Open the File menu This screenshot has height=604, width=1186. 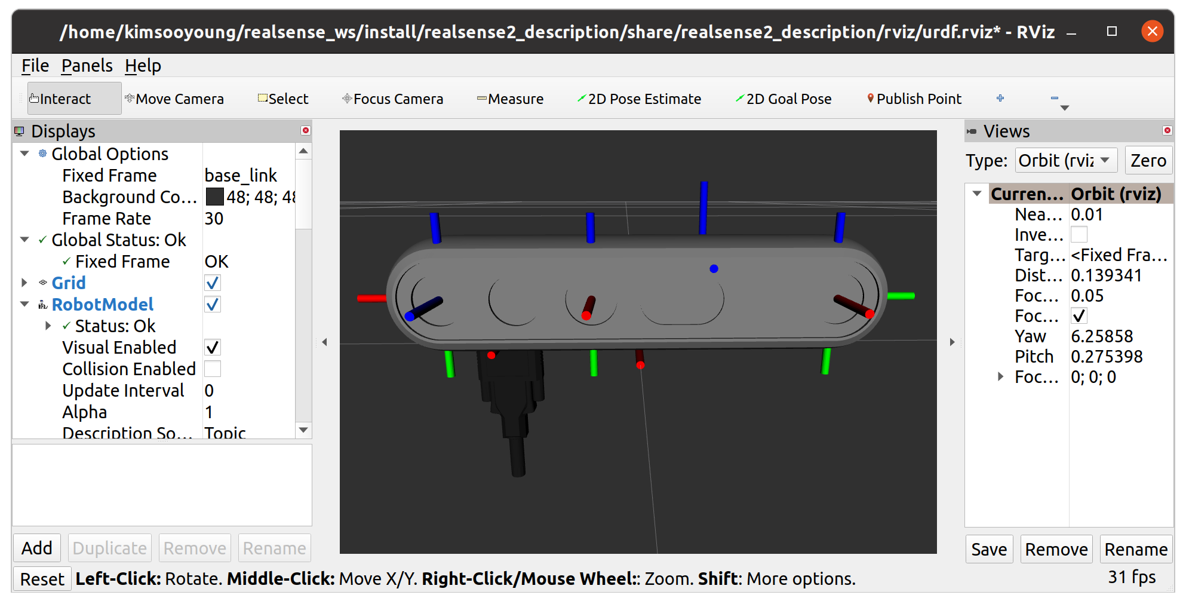coord(35,66)
